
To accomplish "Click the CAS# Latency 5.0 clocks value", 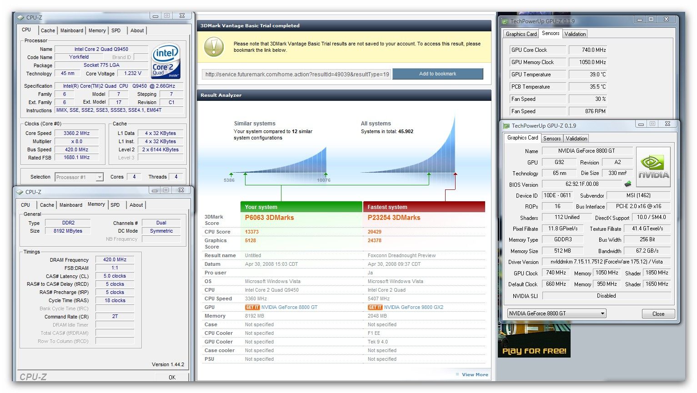I will [115, 276].
